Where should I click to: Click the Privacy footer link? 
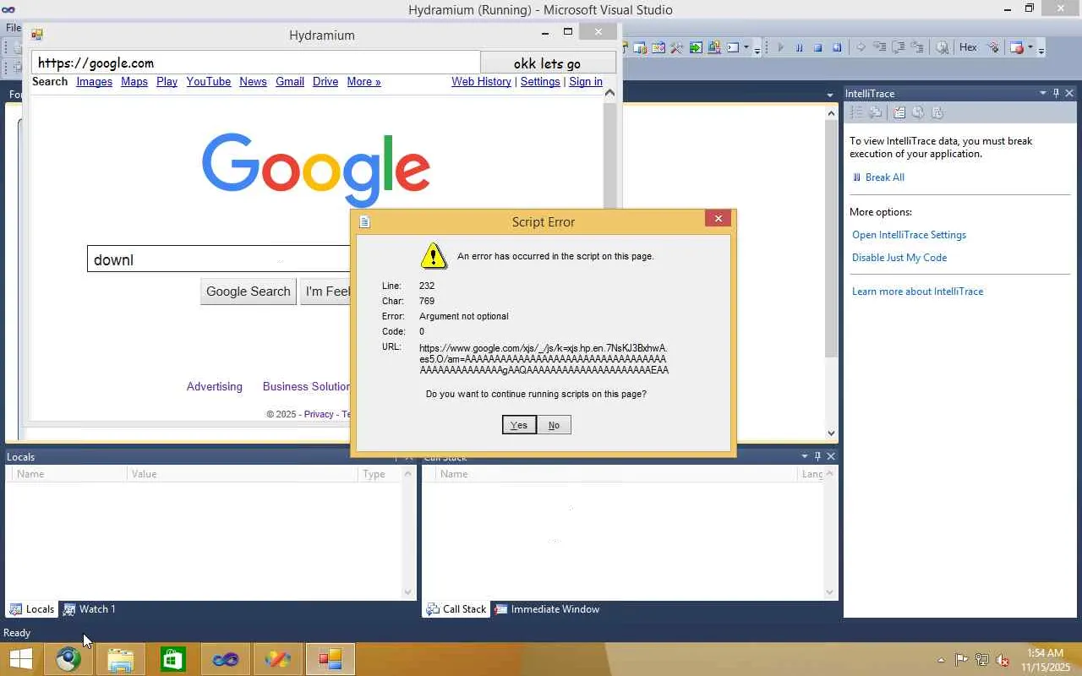(319, 414)
